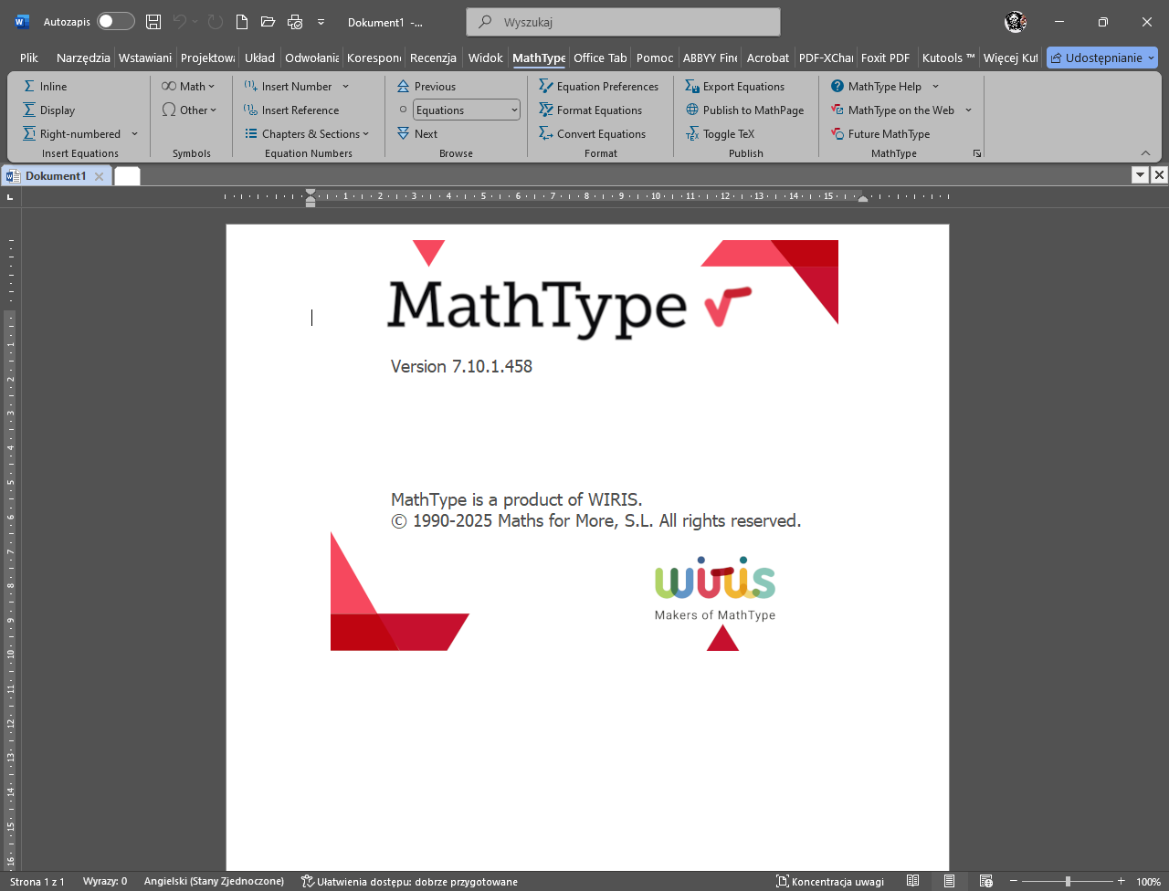Insert an Inline equation
Screen dimensions: 1169x891
(x=45, y=86)
